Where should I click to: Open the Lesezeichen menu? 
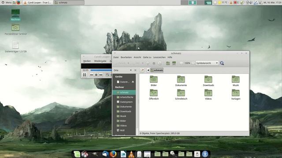pos(160,57)
